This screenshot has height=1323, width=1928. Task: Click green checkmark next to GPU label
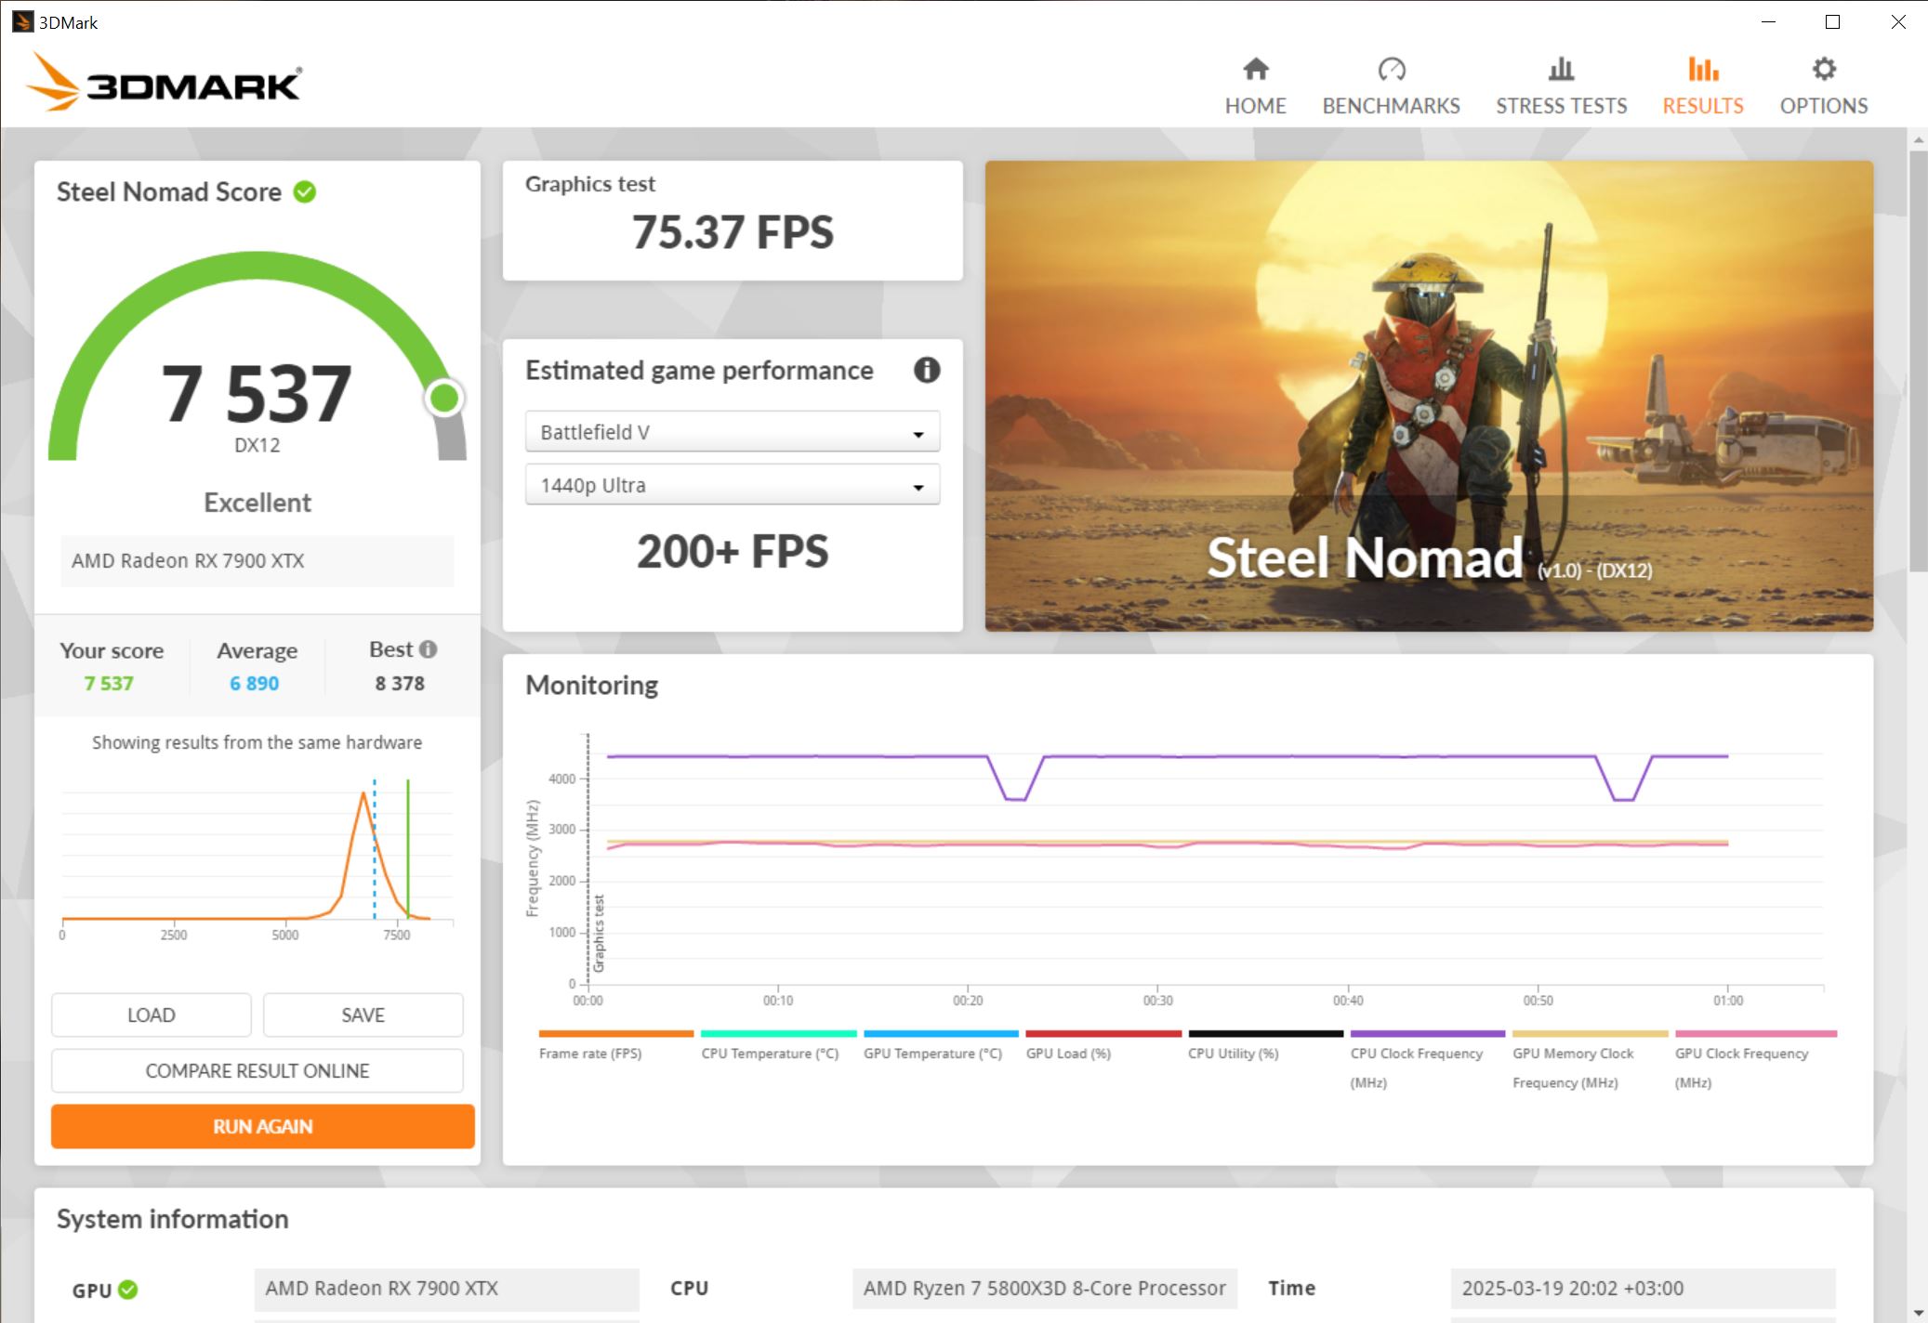click(128, 1290)
